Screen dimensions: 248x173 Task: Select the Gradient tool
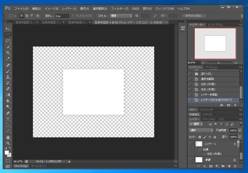pos(8,95)
